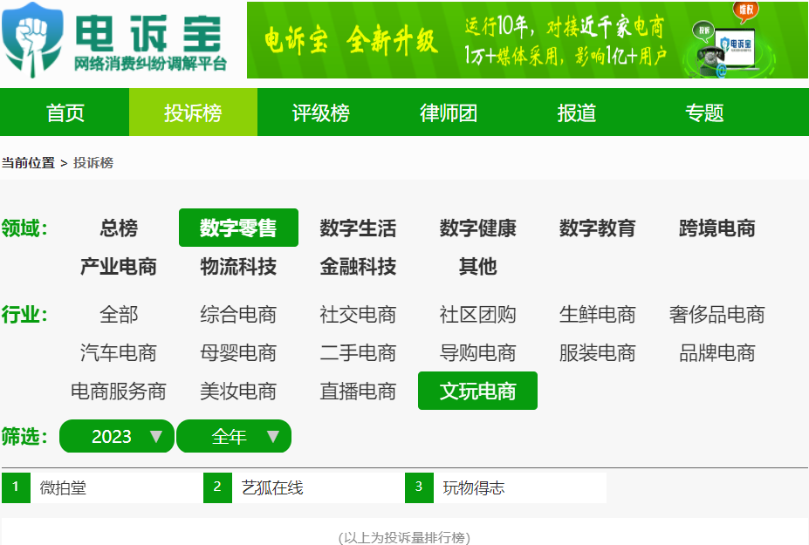Choose the 社交电商 industry
Image resolution: width=809 pixels, height=545 pixels.
coord(358,315)
